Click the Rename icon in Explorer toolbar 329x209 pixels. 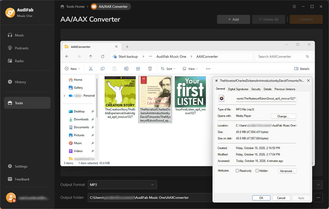126,69
